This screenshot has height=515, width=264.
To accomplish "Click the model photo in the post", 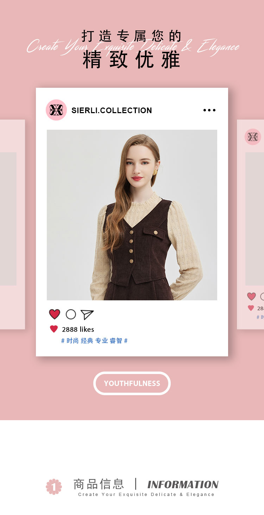I will coord(132,215).
